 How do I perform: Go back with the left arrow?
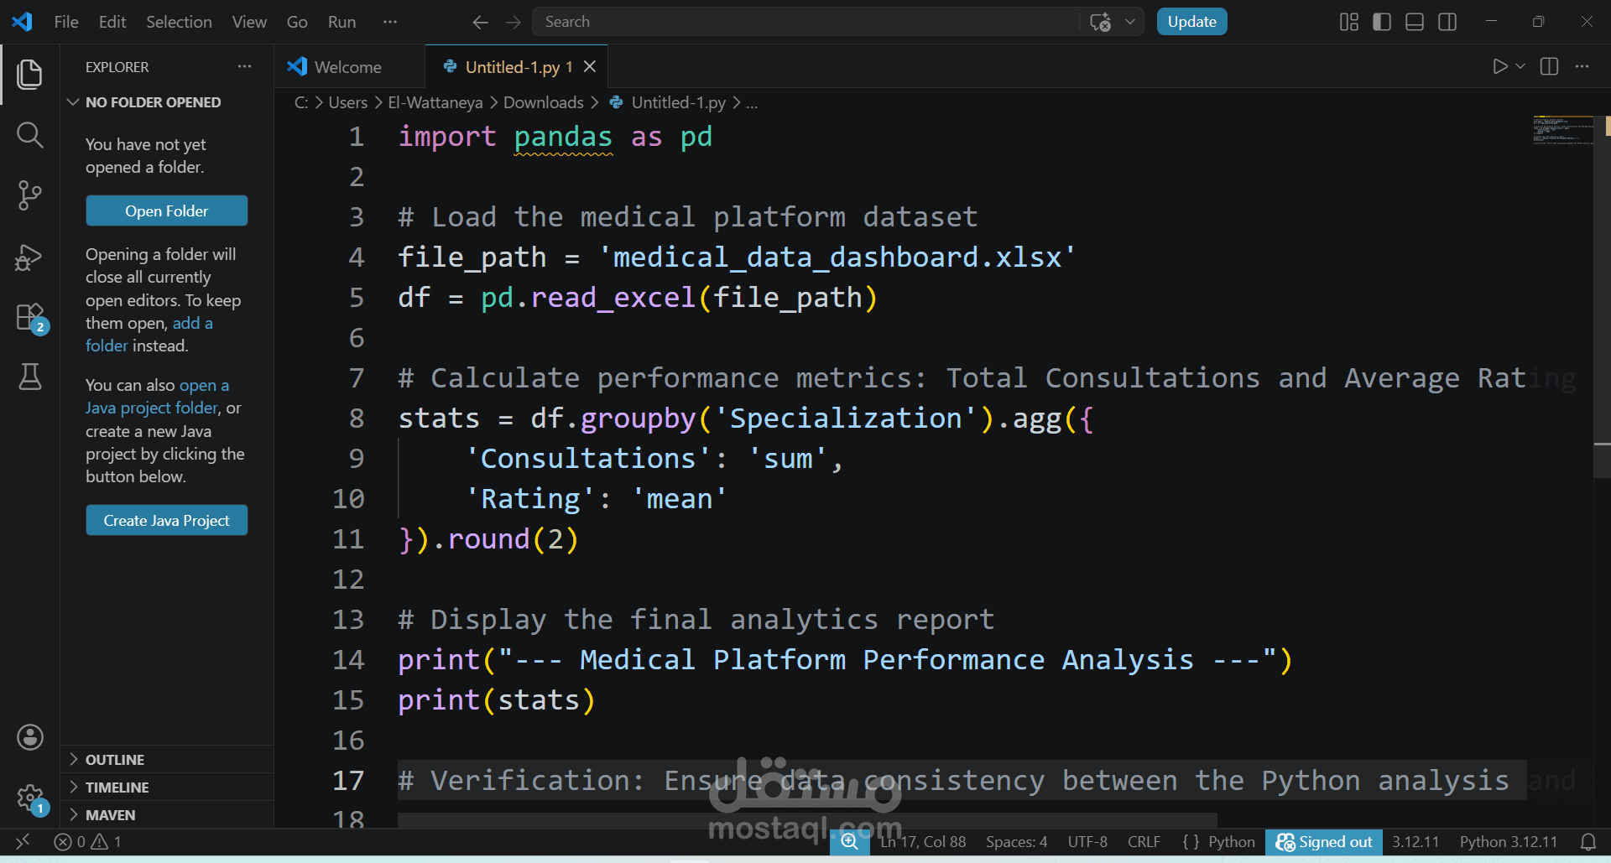pos(480,22)
